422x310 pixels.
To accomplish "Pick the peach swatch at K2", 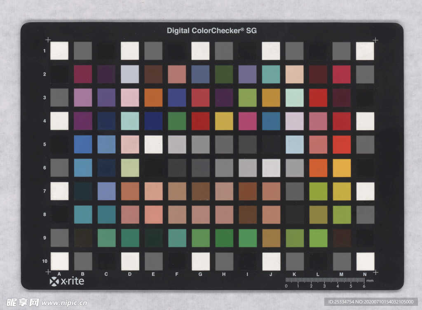I will [294, 74].
